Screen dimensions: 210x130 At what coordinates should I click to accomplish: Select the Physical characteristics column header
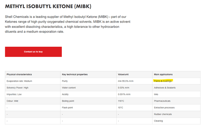coord(19,74)
